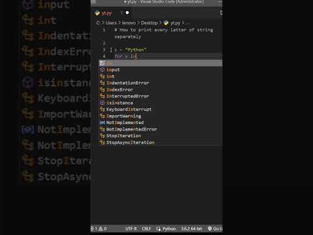Click the 'lenovo' breadcrumb segment

(128, 23)
